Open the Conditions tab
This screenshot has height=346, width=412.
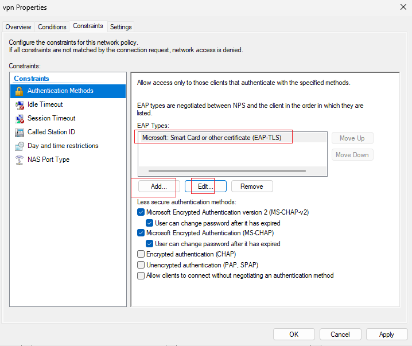(x=52, y=27)
